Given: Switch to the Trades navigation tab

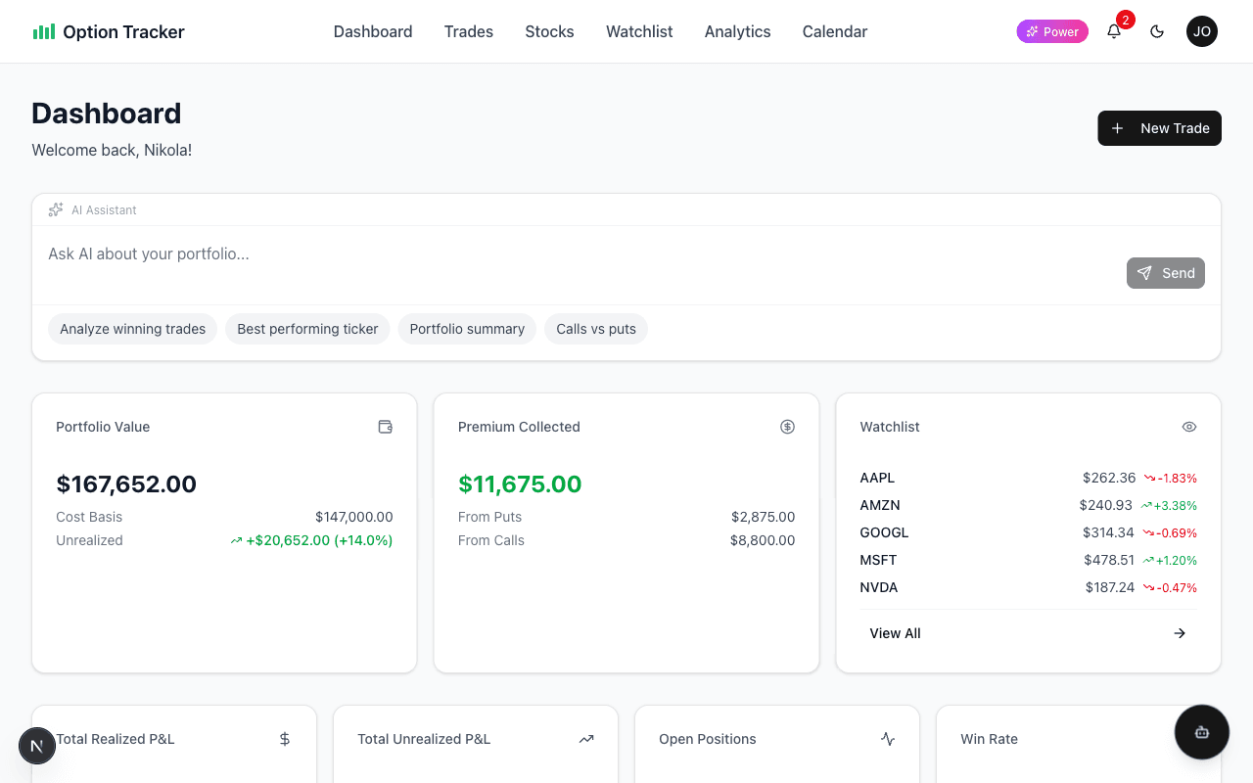Looking at the screenshot, I should (x=468, y=31).
